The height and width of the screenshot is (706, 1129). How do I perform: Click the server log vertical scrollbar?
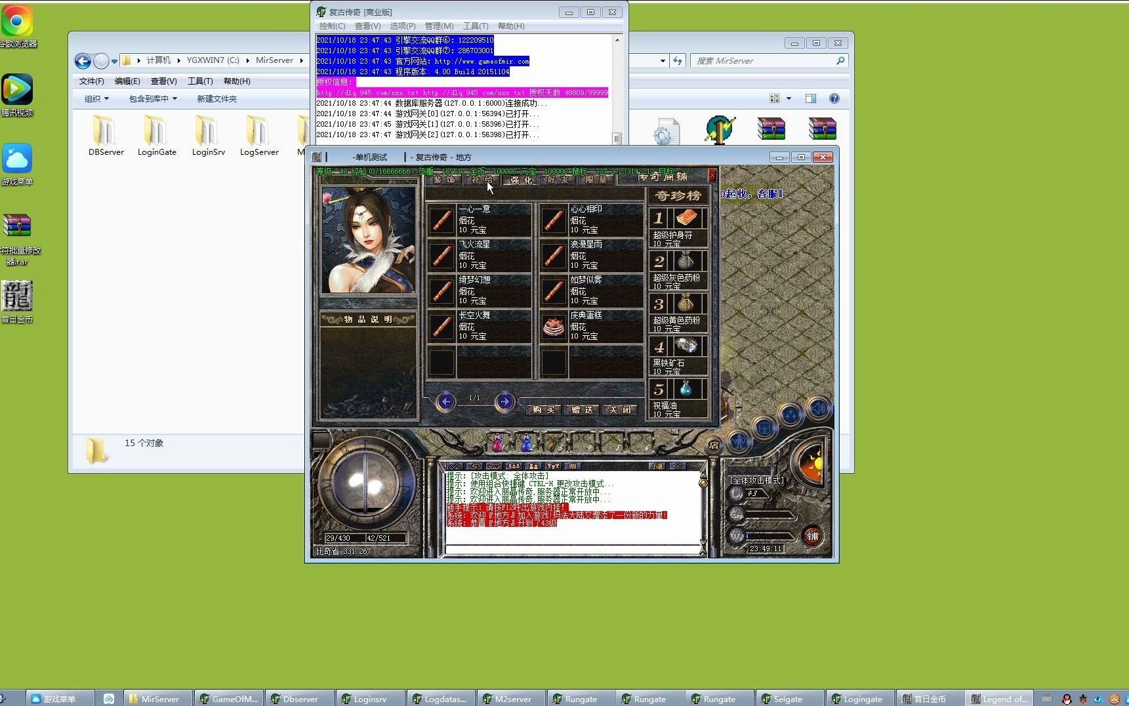(x=617, y=89)
